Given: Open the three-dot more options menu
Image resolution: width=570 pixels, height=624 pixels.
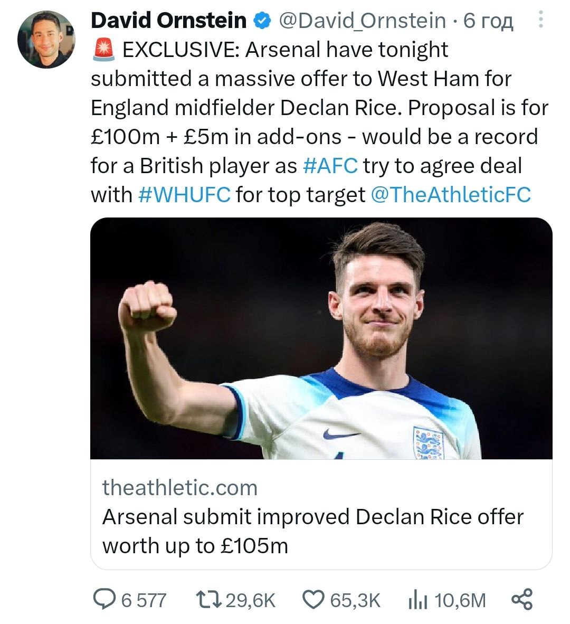Looking at the screenshot, I should 540,20.
